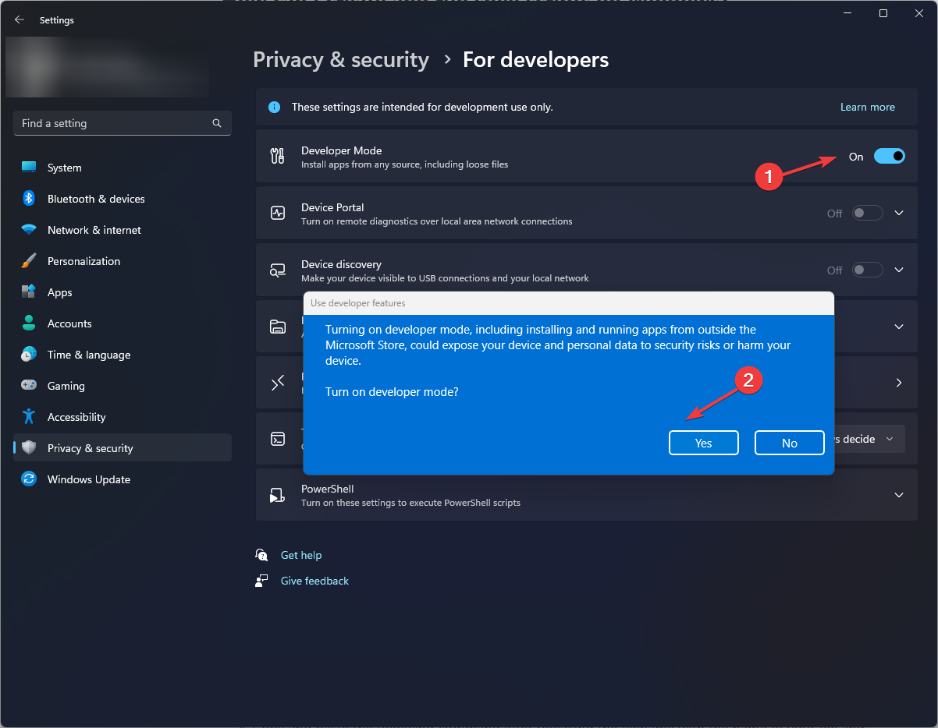938x728 pixels.
Task: Click the Get help headset icon
Action: 261,554
